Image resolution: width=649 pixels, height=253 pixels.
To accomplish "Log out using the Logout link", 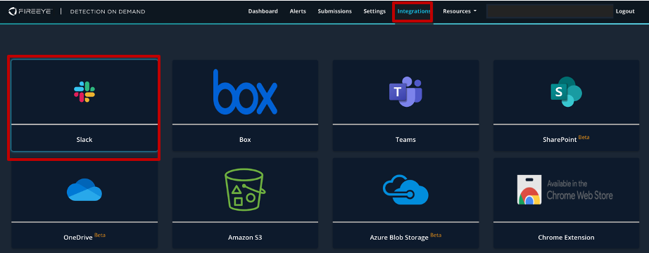I will (625, 11).
